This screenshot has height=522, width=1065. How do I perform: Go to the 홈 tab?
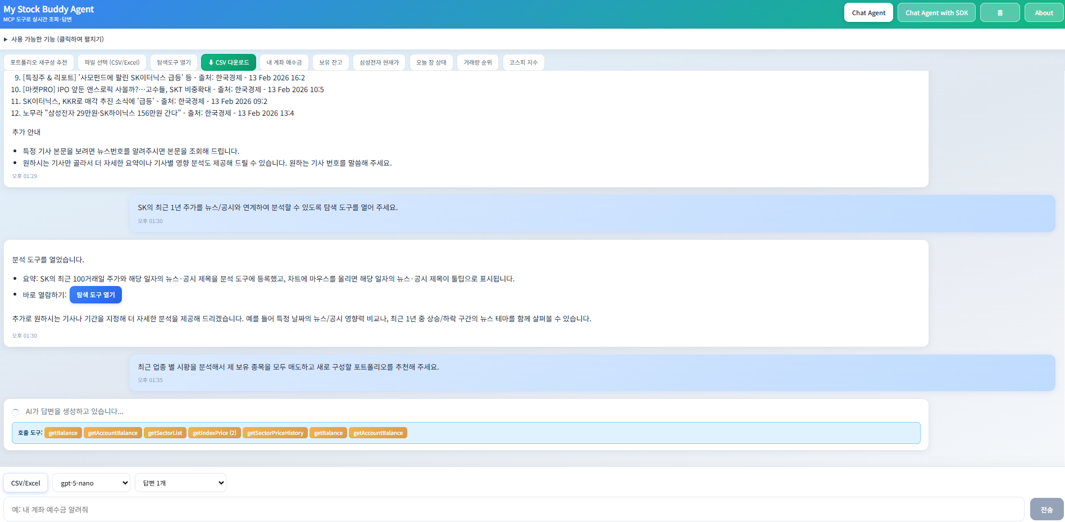[999, 13]
